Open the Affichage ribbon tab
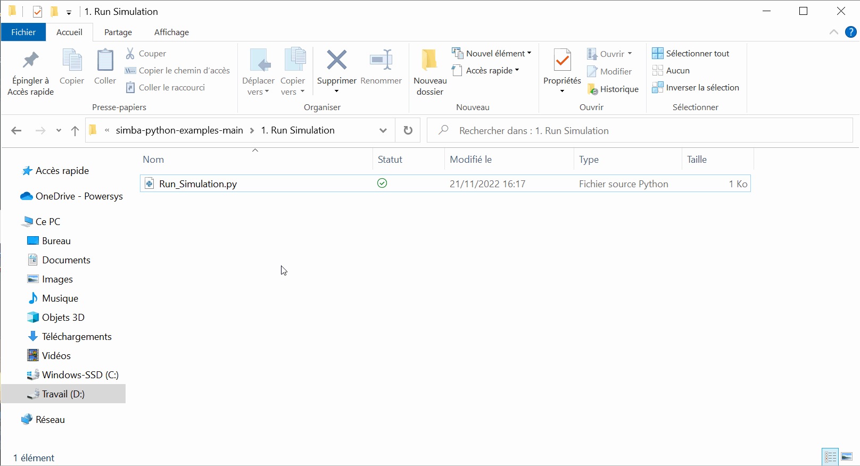The image size is (860, 466). [x=171, y=32]
